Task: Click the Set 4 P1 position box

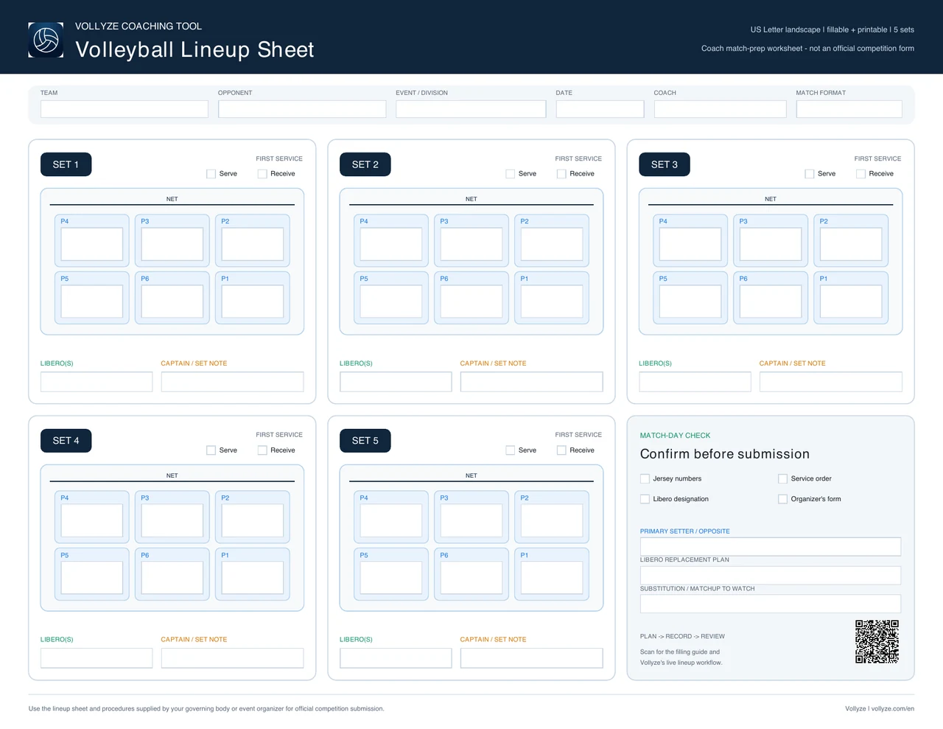Action: [x=253, y=578]
